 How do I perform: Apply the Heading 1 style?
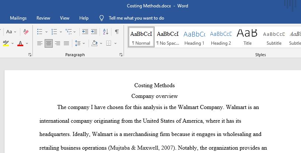(x=194, y=37)
